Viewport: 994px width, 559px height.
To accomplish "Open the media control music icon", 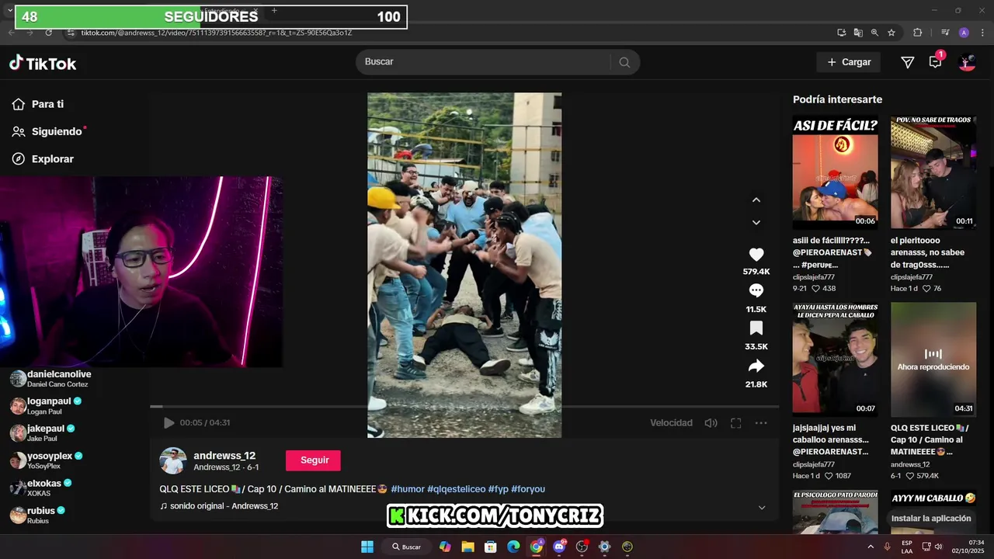I will [x=945, y=33].
